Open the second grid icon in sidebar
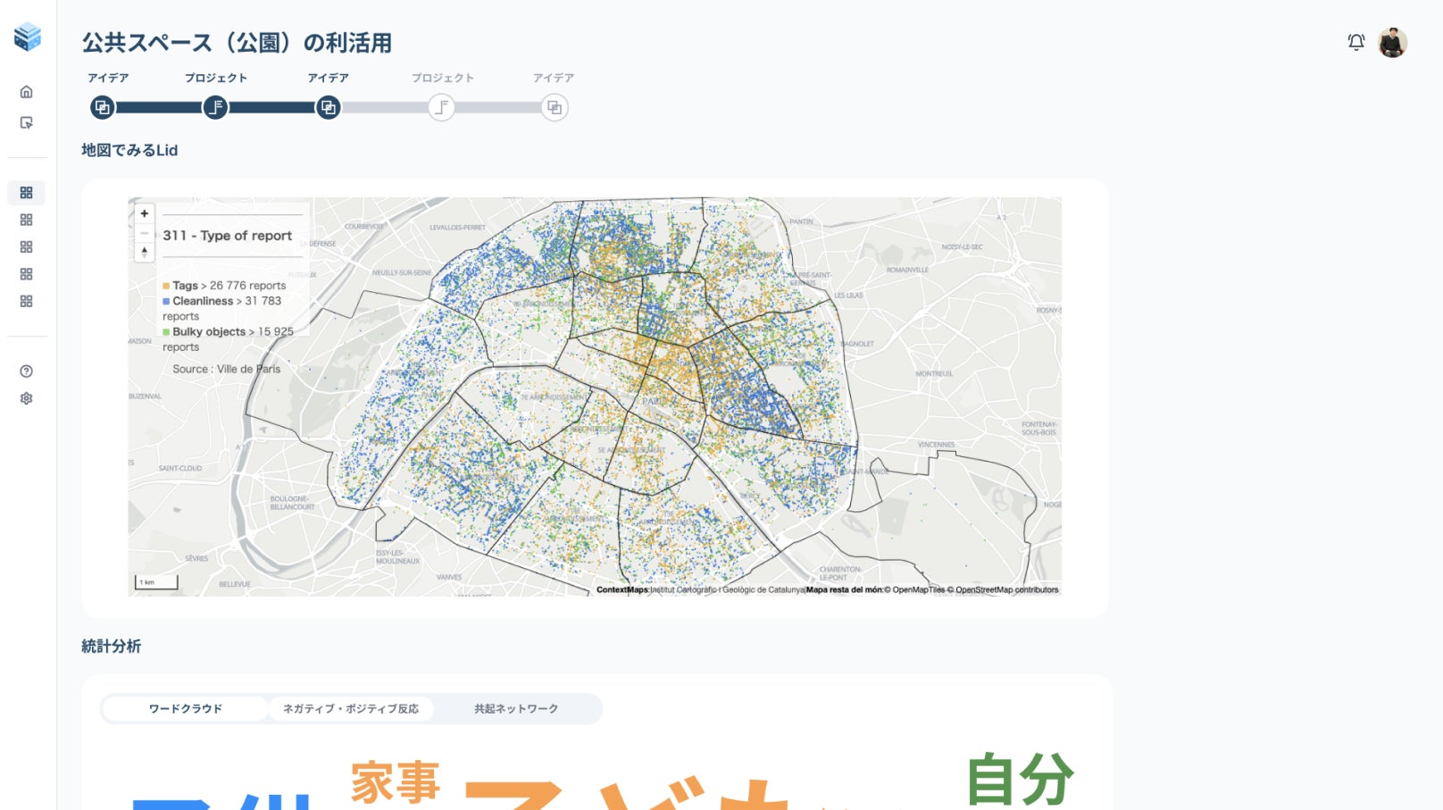Viewport: 1443px width, 810px height. [27, 220]
